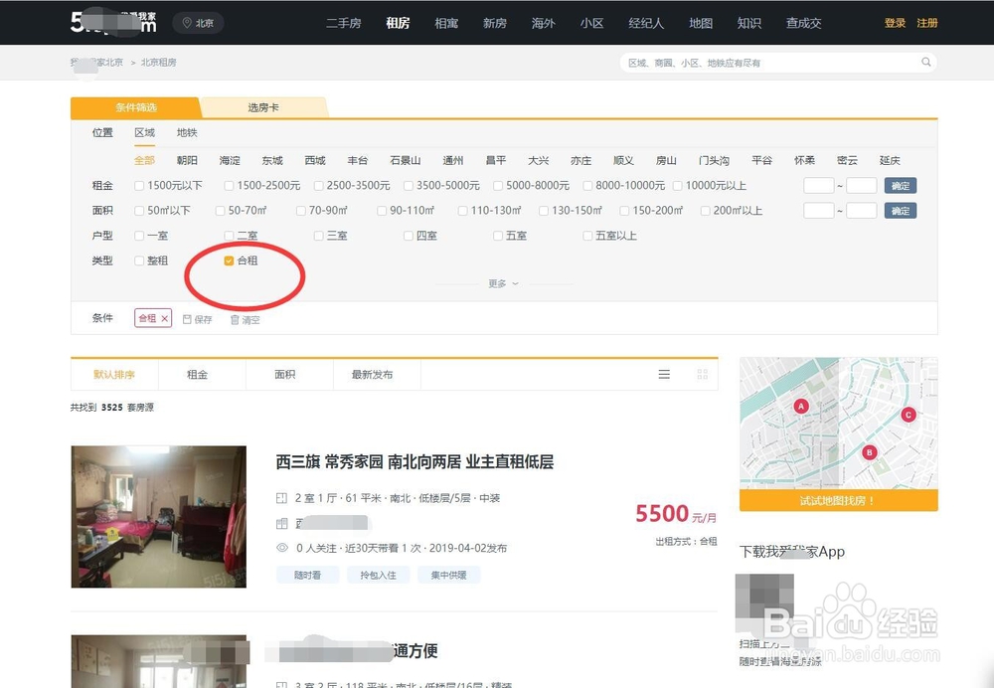Uncheck the 合租 shared rental checkbox

[229, 260]
